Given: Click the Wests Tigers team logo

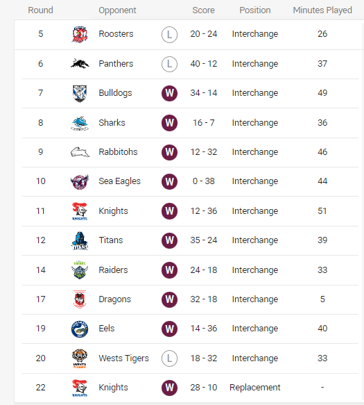Looking at the screenshot, I should pos(80,358).
